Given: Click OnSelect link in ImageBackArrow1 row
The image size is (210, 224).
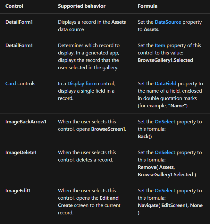Looking at the screenshot, I should click(x=165, y=122).
